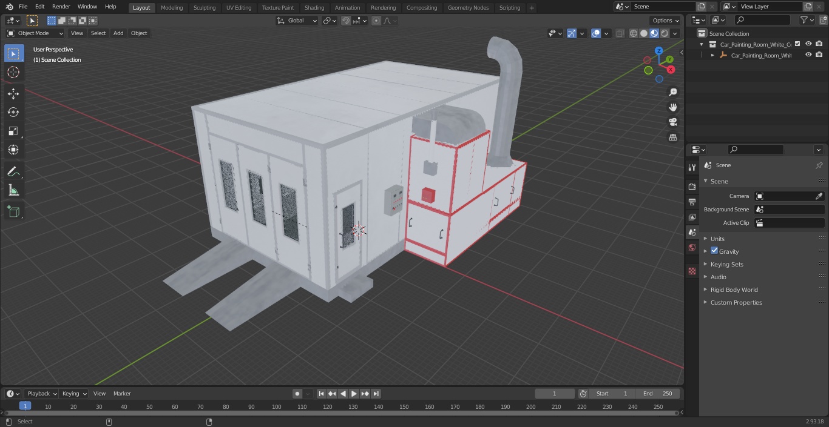Screen dimensions: 829x427
Task: Open the Edit menu
Action: tap(39, 7)
